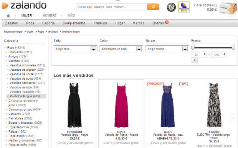Open the Zapatos menu
The width and height of the screenshot is (238, 148).
[12, 23]
